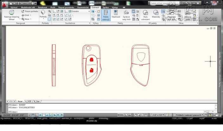Expand the Souřadnice panel launcher arrow
The width and height of the screenshot is (223, 131).
(89, 23)
